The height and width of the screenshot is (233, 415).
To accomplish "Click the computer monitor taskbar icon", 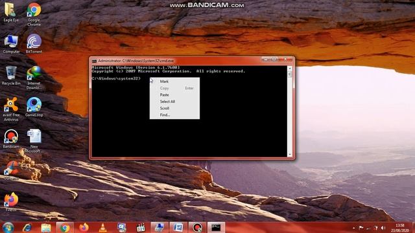I will (x=122, y=227).
